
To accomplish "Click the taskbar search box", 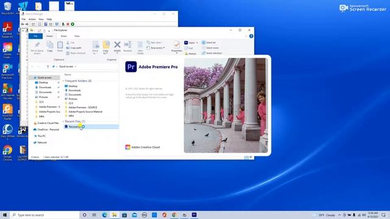I will tap(44, 215).
